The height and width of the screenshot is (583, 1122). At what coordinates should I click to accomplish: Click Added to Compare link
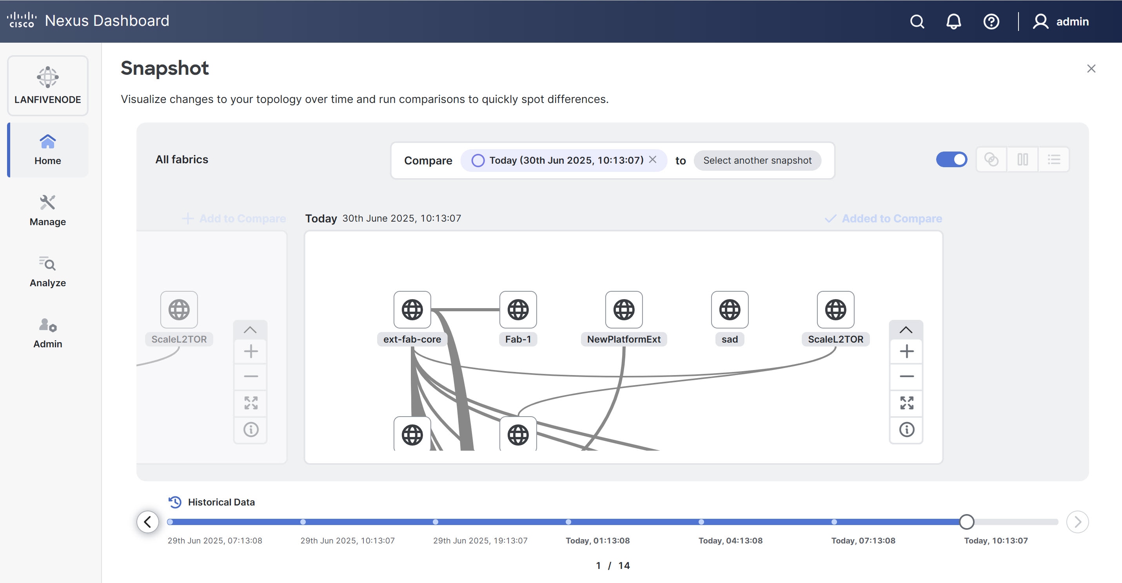click(883, 218)
